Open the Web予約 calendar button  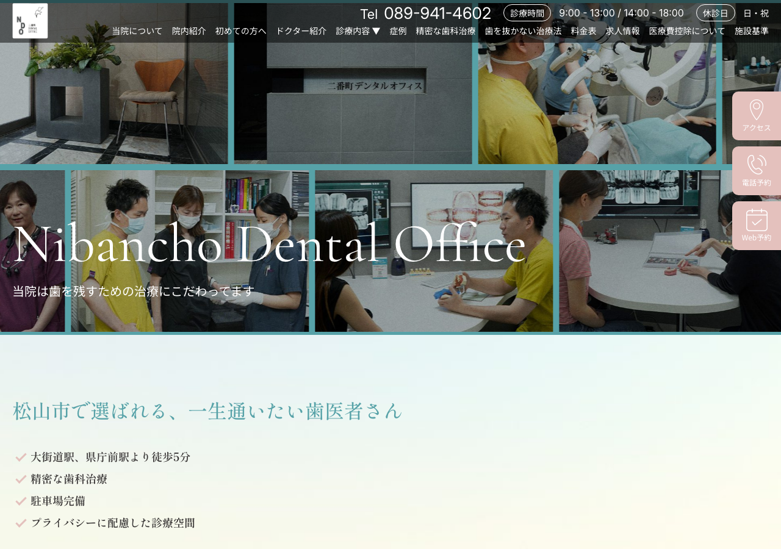click(757, 226)
